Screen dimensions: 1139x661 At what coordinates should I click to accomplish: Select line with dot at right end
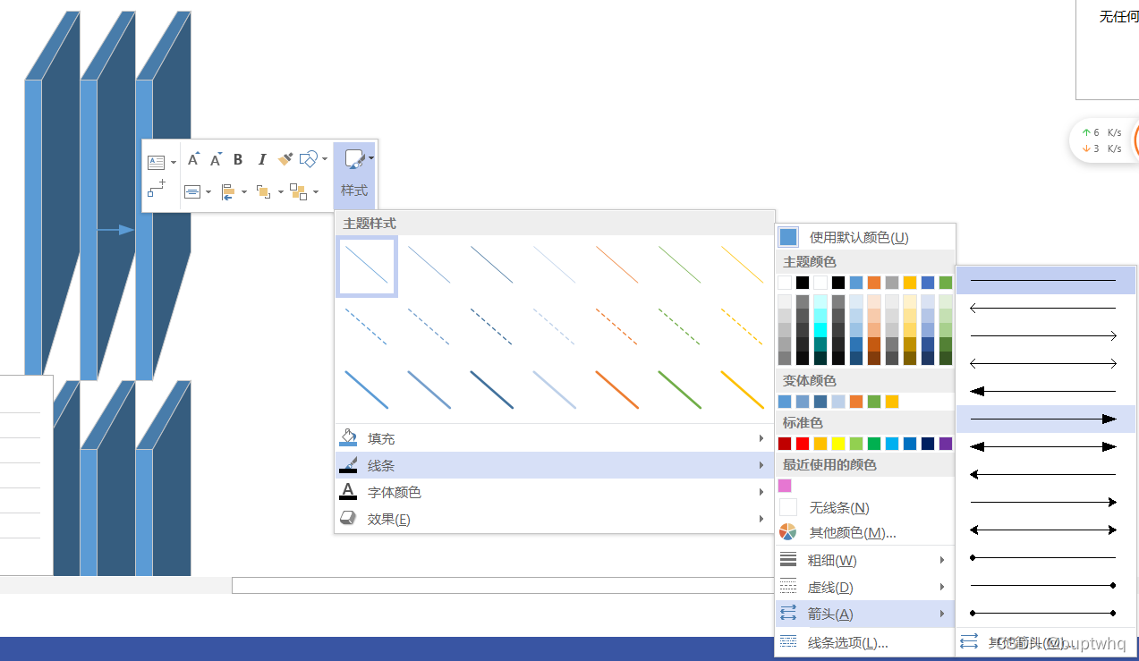click(x=1045, y=585)
